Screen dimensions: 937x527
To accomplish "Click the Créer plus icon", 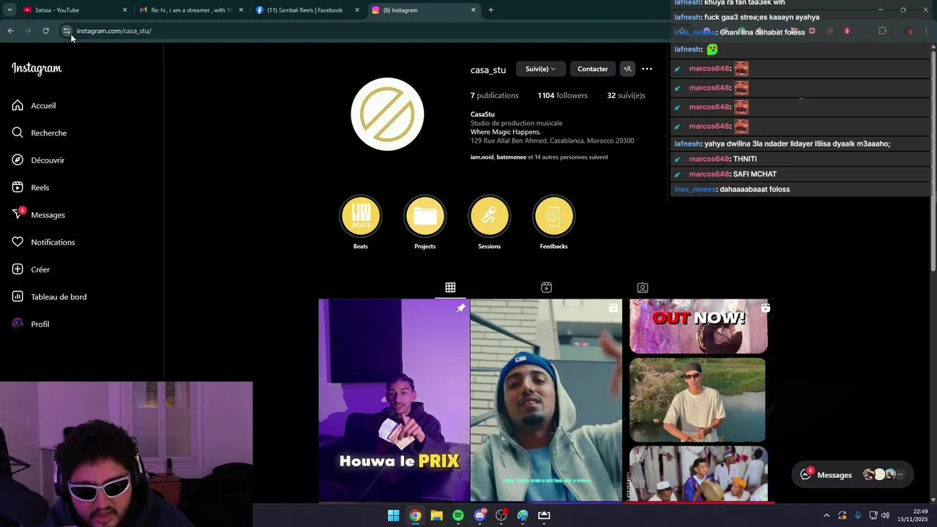I will click(x=18, y=269).
